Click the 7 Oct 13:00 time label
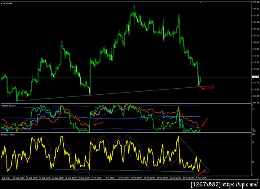The width and height of the screenshot is (260, 189). (x=109, y=178)
